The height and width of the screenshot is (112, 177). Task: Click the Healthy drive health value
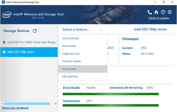pyautogui.click(x=91, y=88)
